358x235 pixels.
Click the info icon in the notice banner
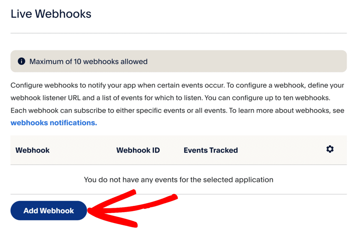pos(21,61)
